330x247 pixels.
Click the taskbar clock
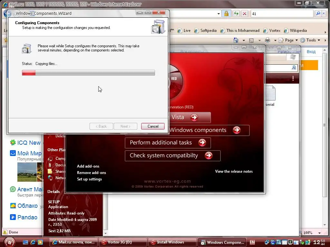point(319,242)
